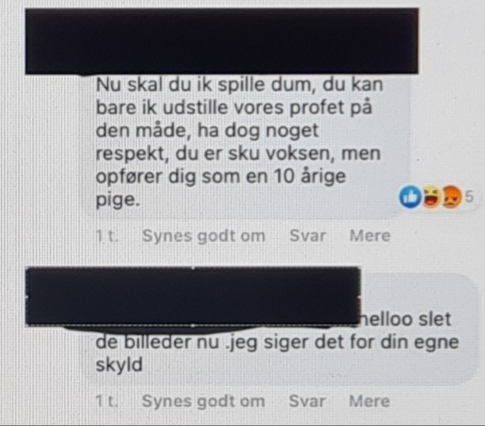
Task: Click the blacked-out name block on second comment
Action: coord(193,297)
